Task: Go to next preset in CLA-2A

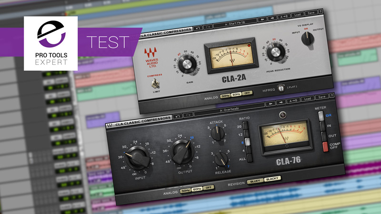Action: [x=272, y=18]
